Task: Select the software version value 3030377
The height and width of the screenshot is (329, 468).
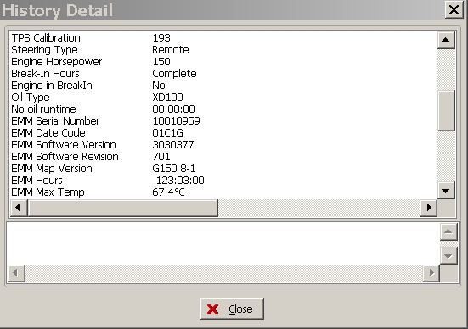Action: pyautogui.click(x=173, y=145)
